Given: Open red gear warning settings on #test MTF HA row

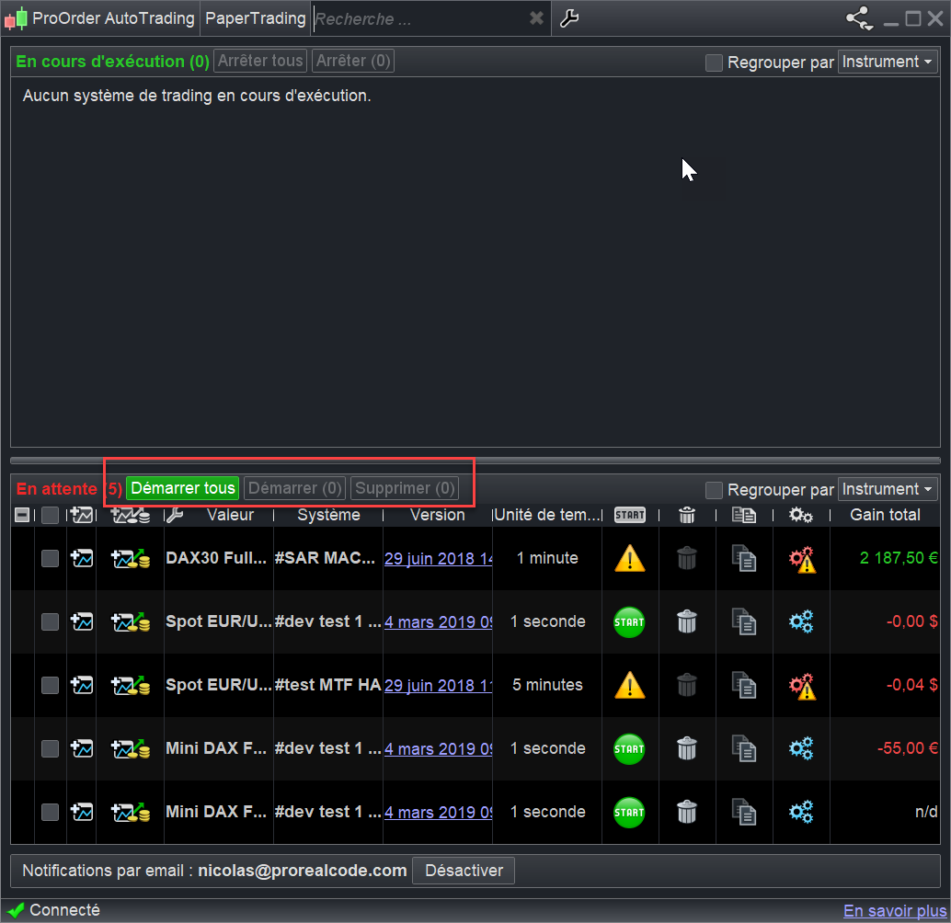Looking at the screenshot, I should (x=802, y=686).
